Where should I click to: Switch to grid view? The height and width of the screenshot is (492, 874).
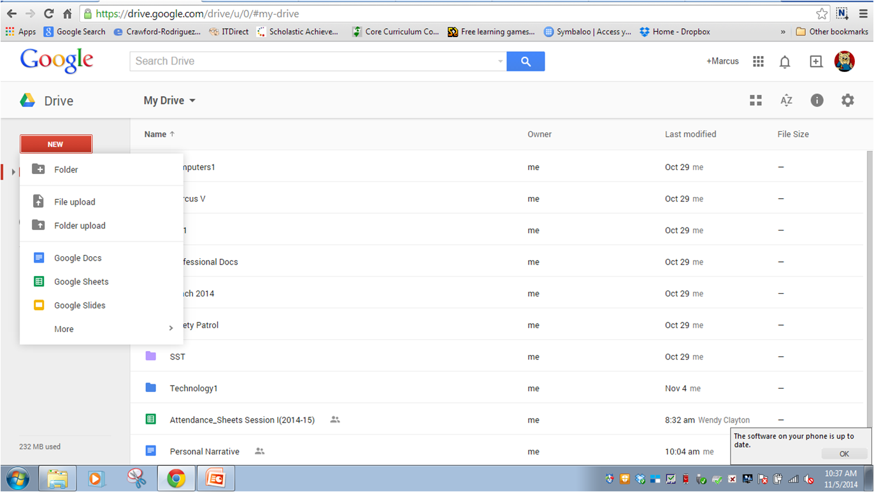click(x=756, y=101)
